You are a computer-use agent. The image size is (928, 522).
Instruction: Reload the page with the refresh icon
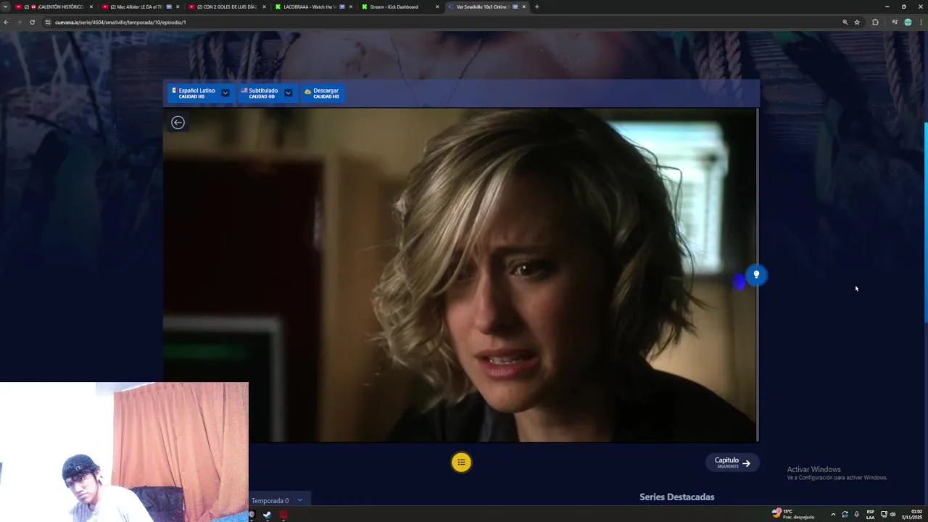32,22
